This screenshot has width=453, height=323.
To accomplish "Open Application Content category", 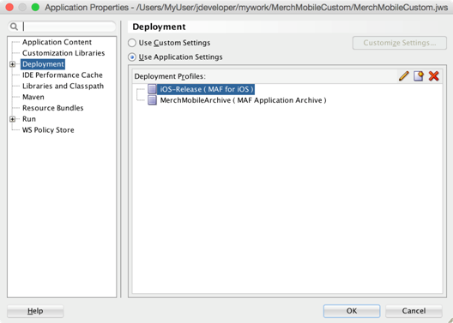I will (57, 42).
